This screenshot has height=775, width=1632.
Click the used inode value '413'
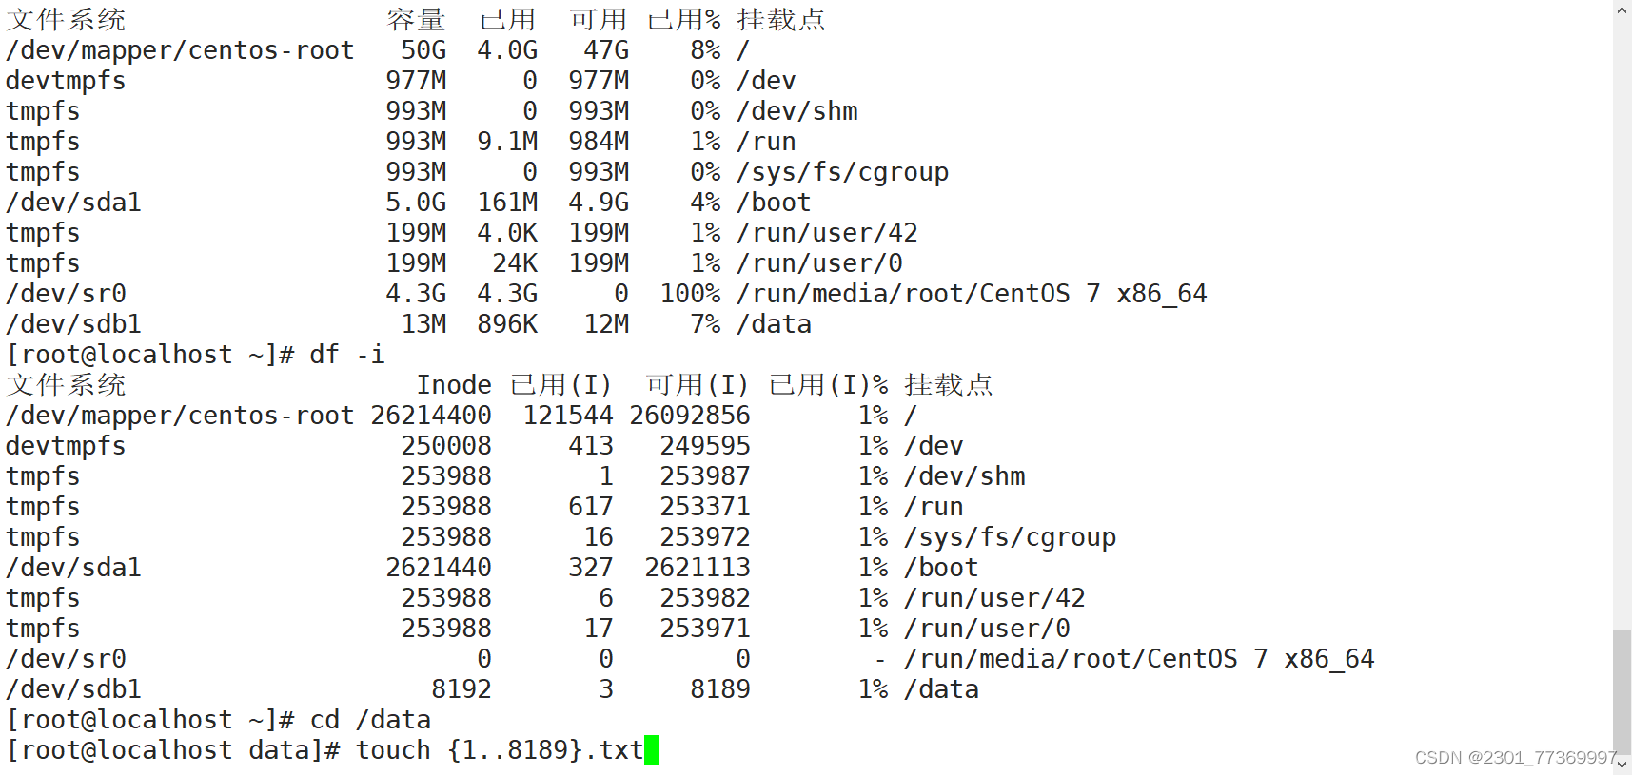[x=591, y=446]
